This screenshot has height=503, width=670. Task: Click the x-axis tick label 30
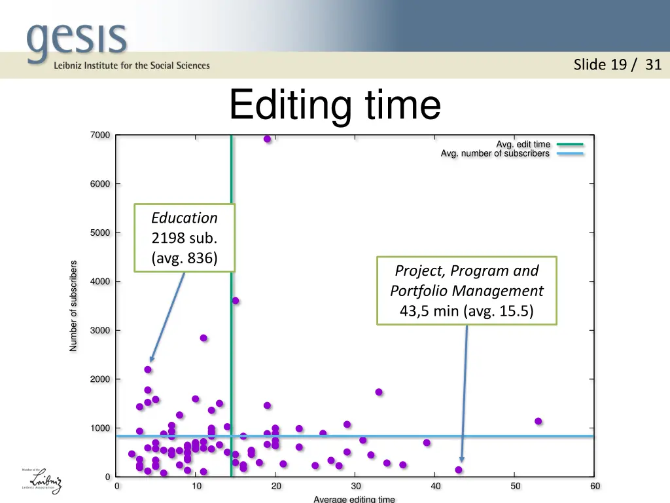[x=356, y=487]
